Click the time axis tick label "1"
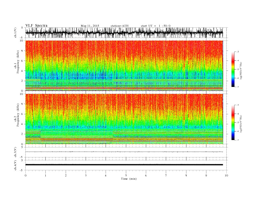The image size is (255, 197). pyautogui.click(x=46, y=175)
